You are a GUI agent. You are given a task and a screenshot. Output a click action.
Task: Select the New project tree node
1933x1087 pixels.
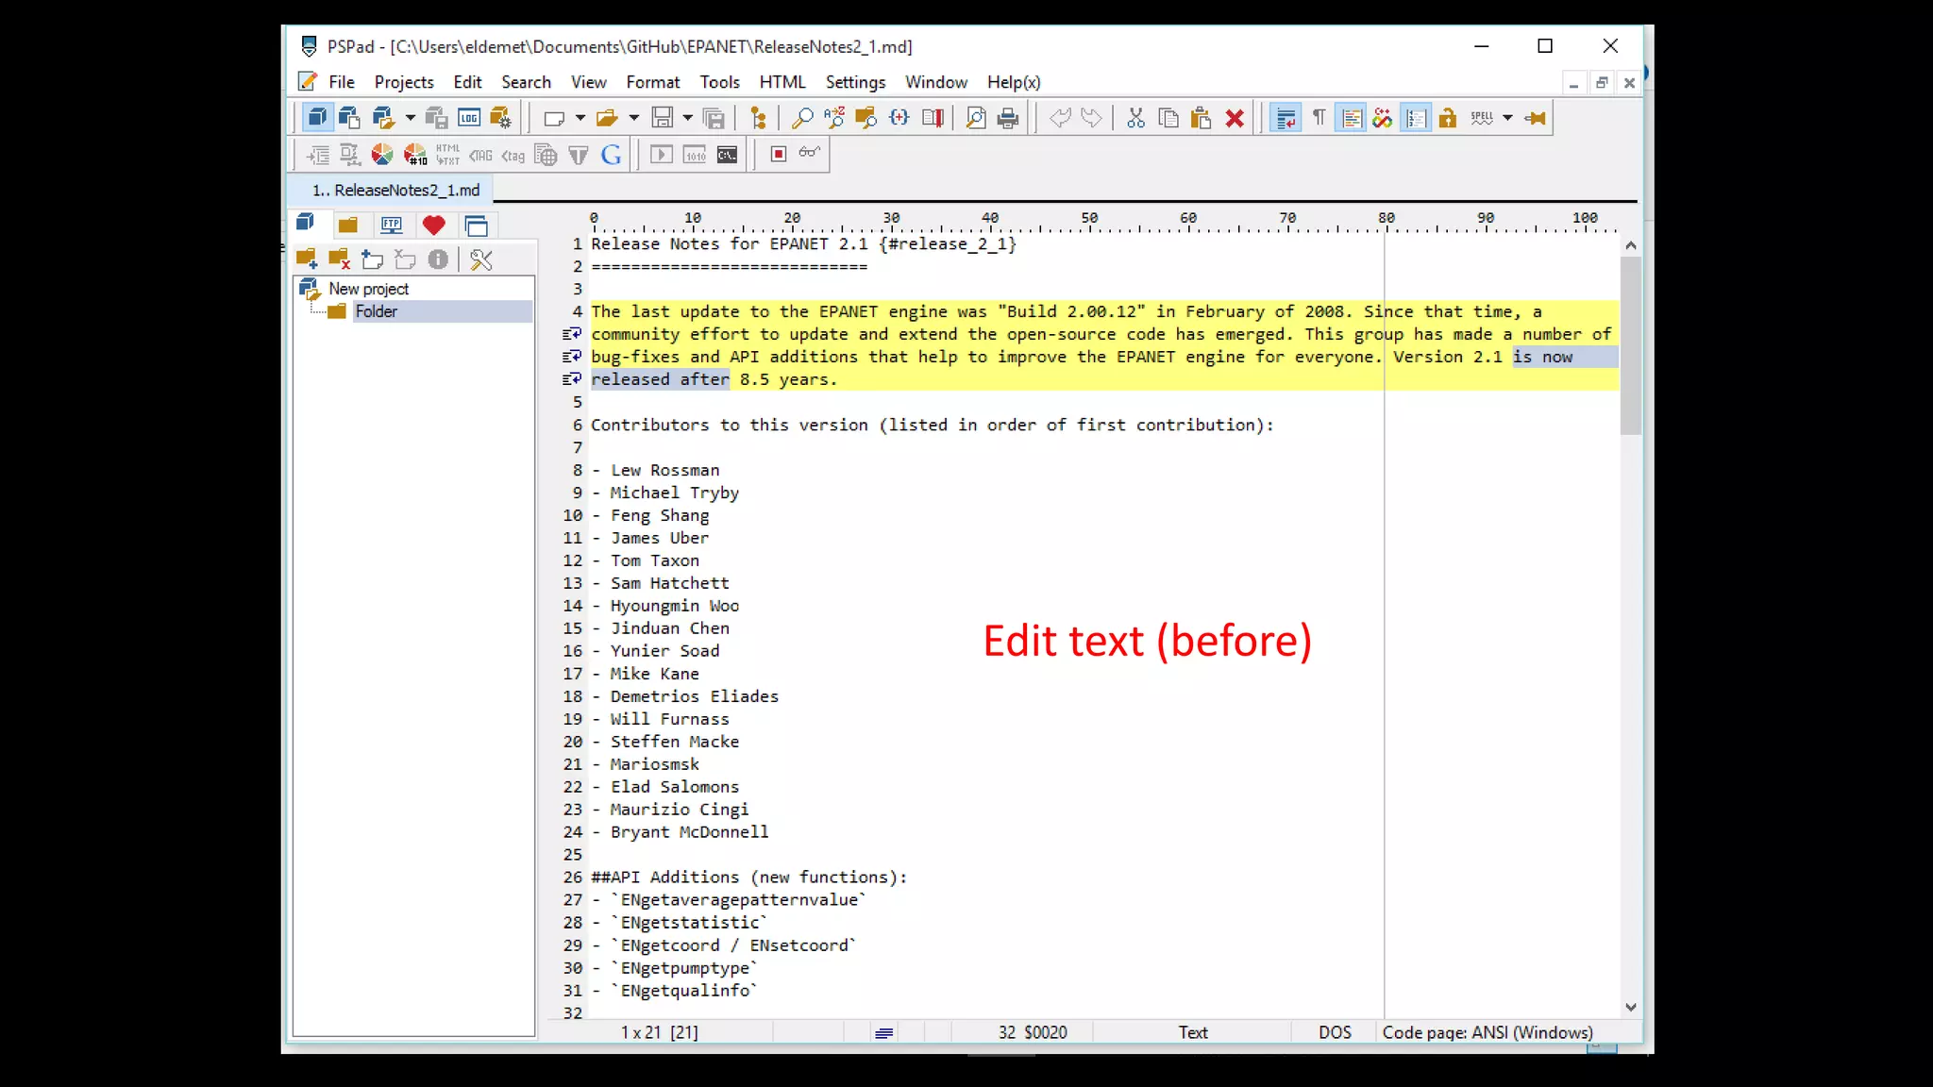(x=368, y=289)
